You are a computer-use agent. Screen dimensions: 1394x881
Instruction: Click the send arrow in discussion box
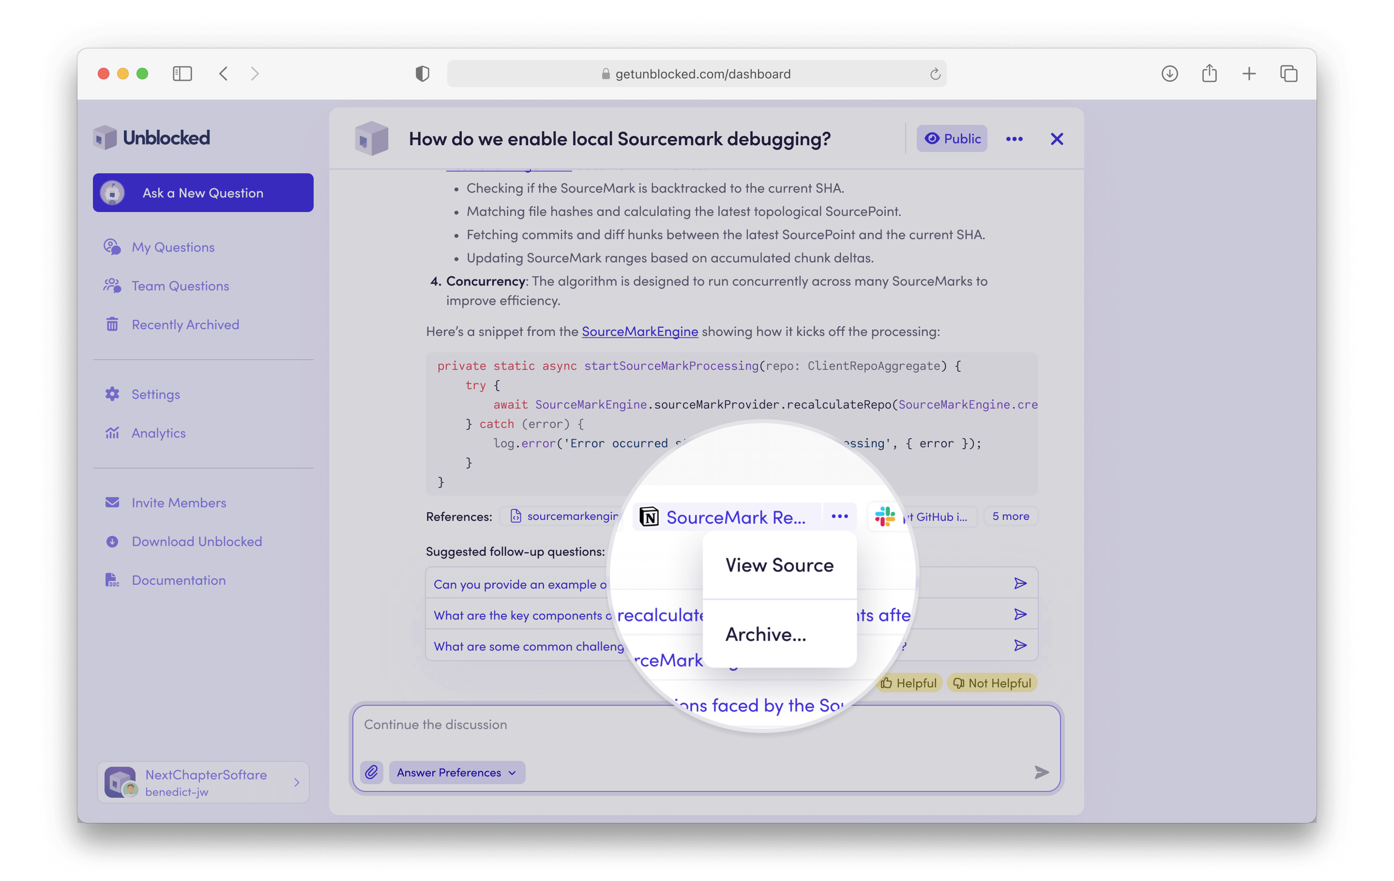1041,772
